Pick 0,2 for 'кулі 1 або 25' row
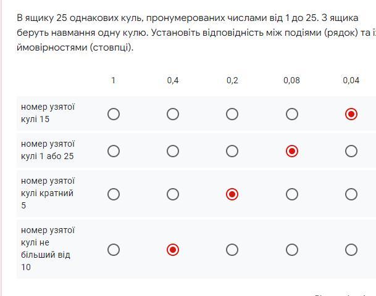Viewport: 376px width, 296px height. 232,151
